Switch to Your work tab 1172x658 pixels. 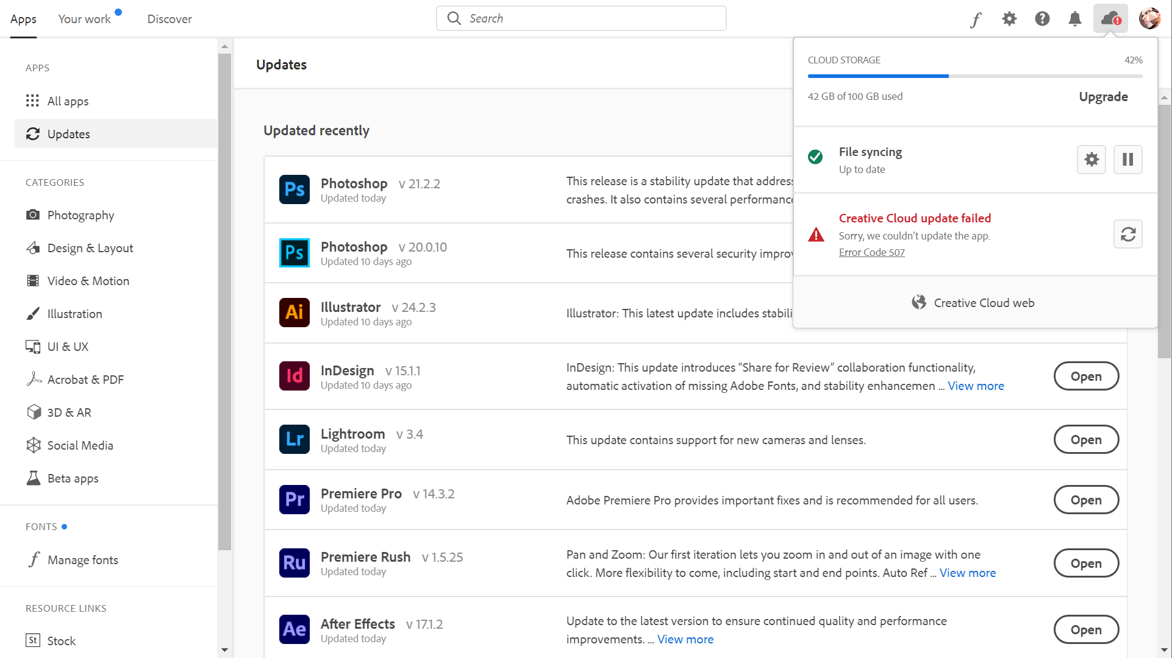coord(84,19)
